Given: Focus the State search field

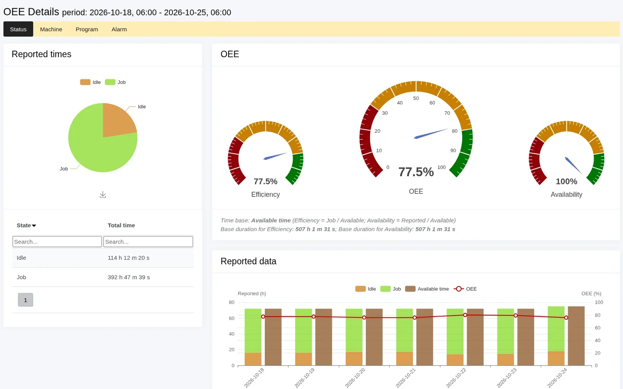Looking at the screenshot, I should click(x=57, y=242).
